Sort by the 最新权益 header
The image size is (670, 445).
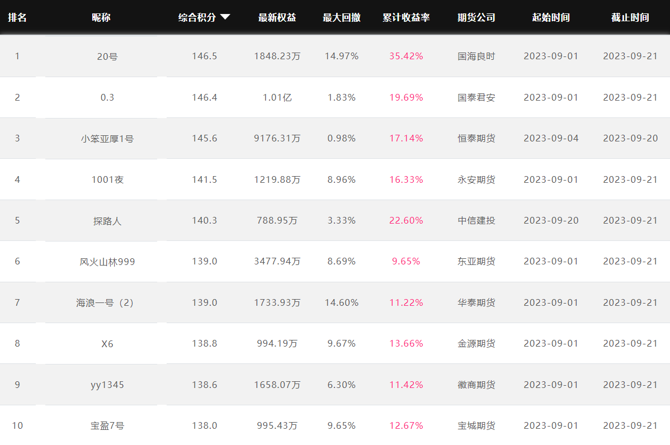277,17
